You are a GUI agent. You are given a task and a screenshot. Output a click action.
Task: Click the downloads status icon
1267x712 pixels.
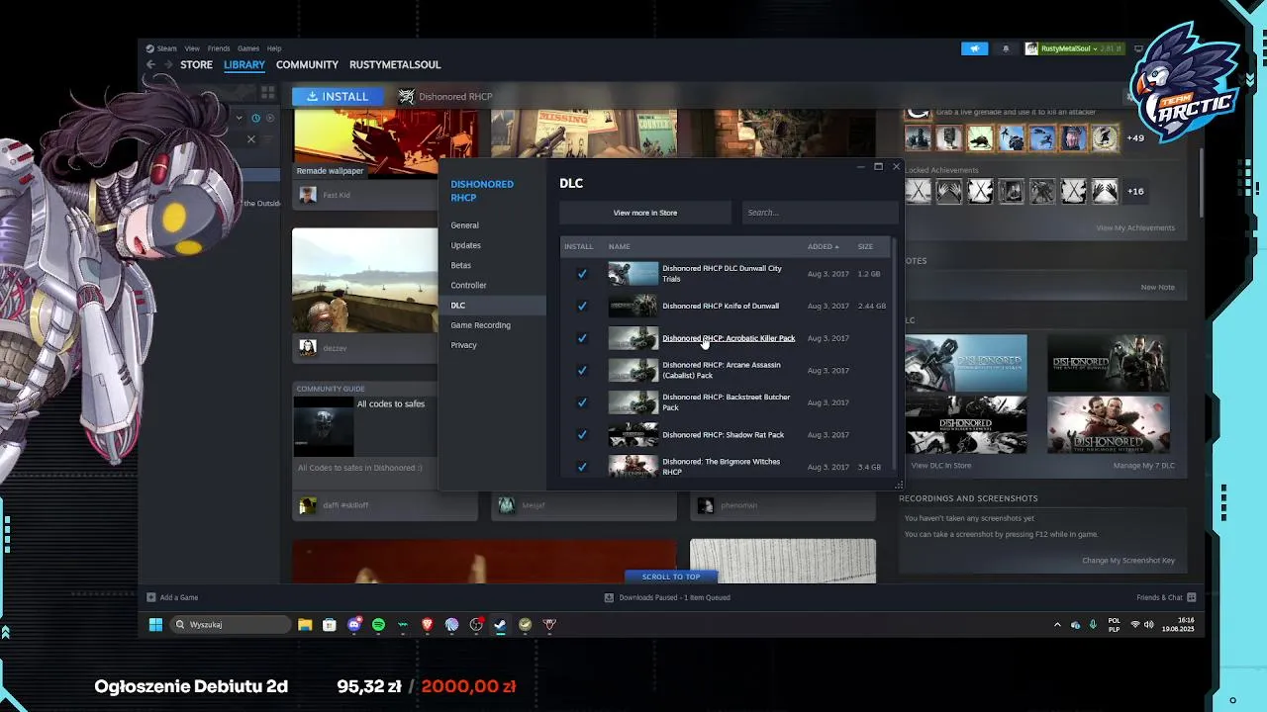click(x=610, y=597)
